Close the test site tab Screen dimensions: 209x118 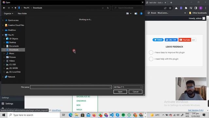(x=166, y=3)
